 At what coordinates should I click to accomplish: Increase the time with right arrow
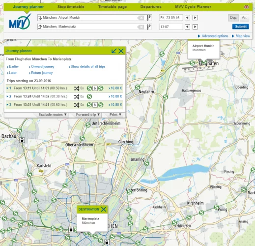pos(195,27)
